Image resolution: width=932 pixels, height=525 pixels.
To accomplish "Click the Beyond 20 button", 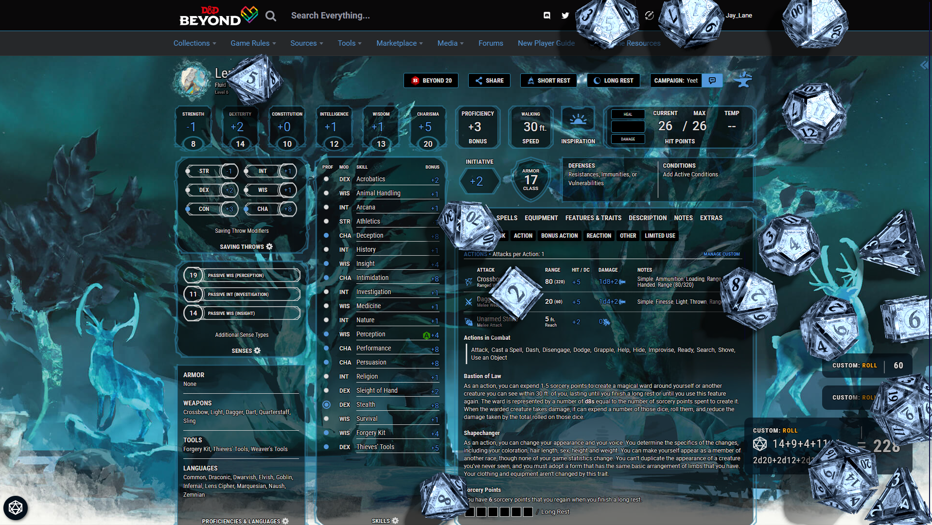I will [x=431, y=81].
